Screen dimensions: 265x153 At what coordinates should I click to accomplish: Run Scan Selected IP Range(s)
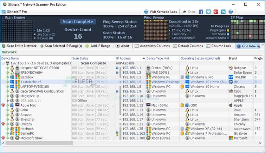61,46
